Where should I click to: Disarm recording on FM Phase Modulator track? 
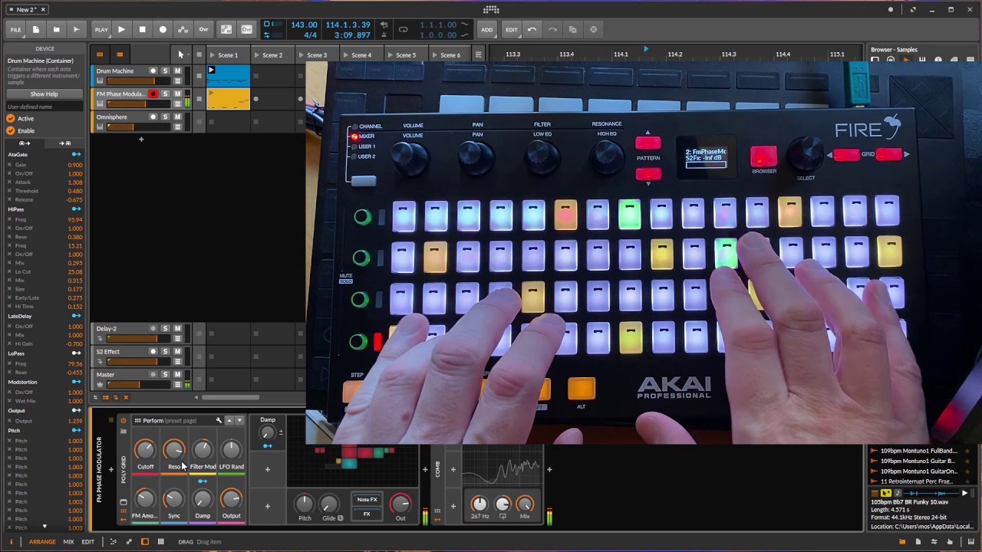coord(153,94)
